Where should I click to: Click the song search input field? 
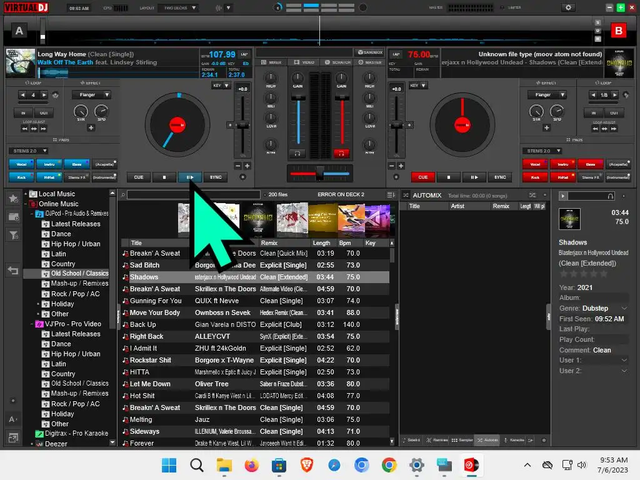[194, 195]
